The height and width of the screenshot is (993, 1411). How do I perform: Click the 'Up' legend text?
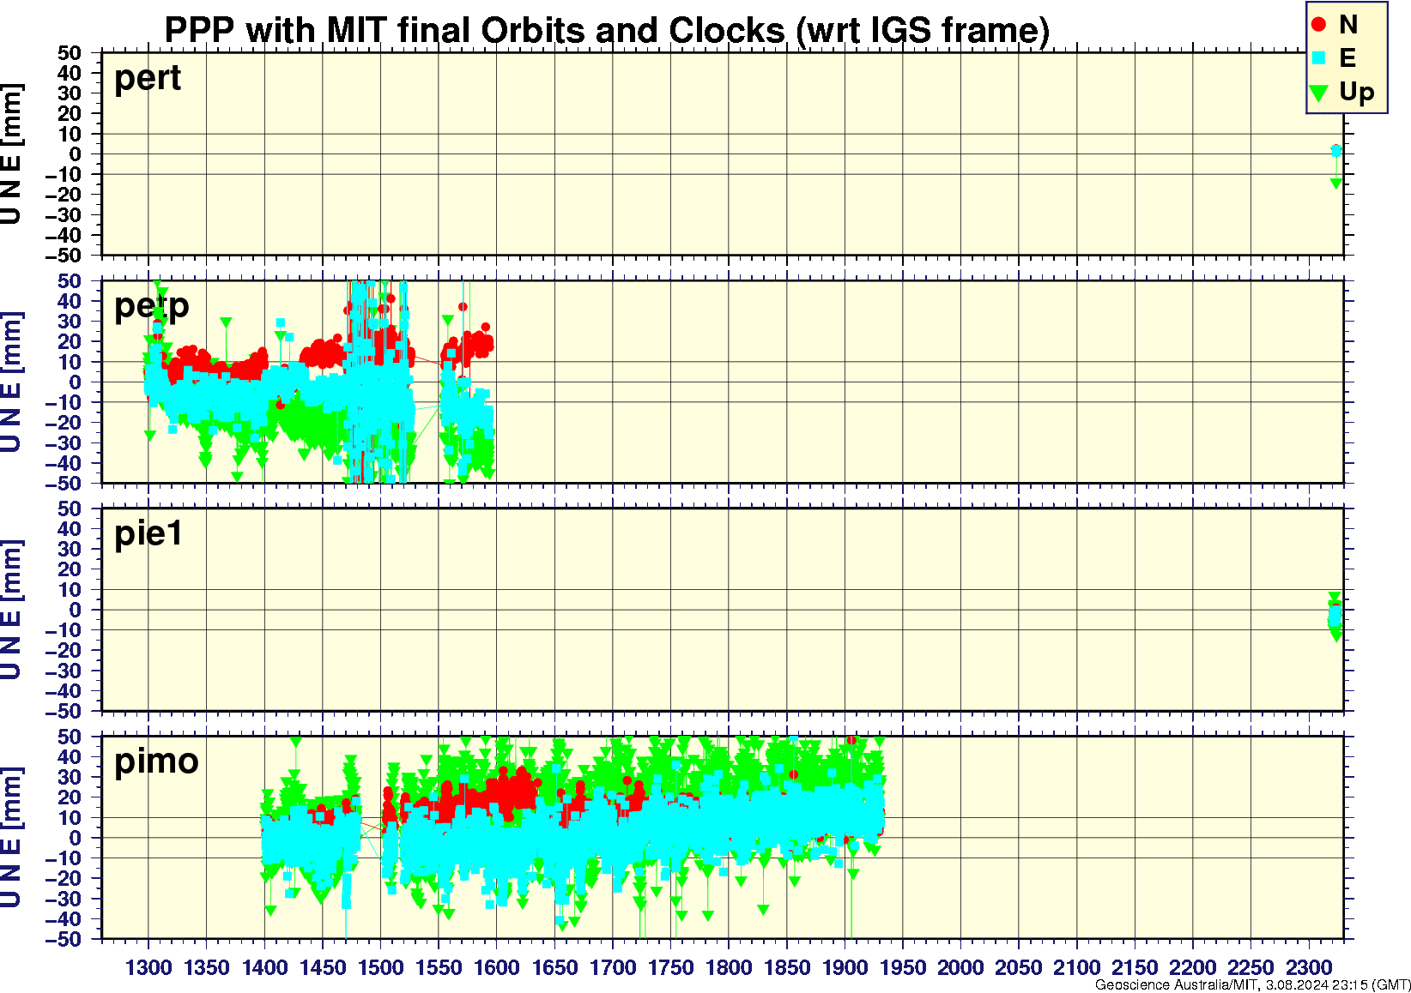point(1356,92)
